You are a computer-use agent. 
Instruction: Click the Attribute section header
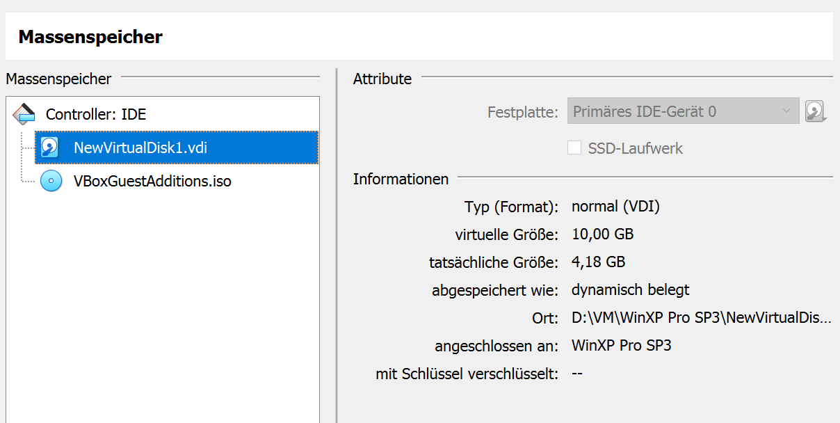pos(382,79)
